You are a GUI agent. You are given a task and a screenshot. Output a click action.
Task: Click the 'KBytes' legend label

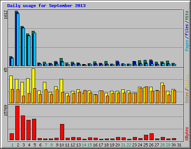pos(187,134)
